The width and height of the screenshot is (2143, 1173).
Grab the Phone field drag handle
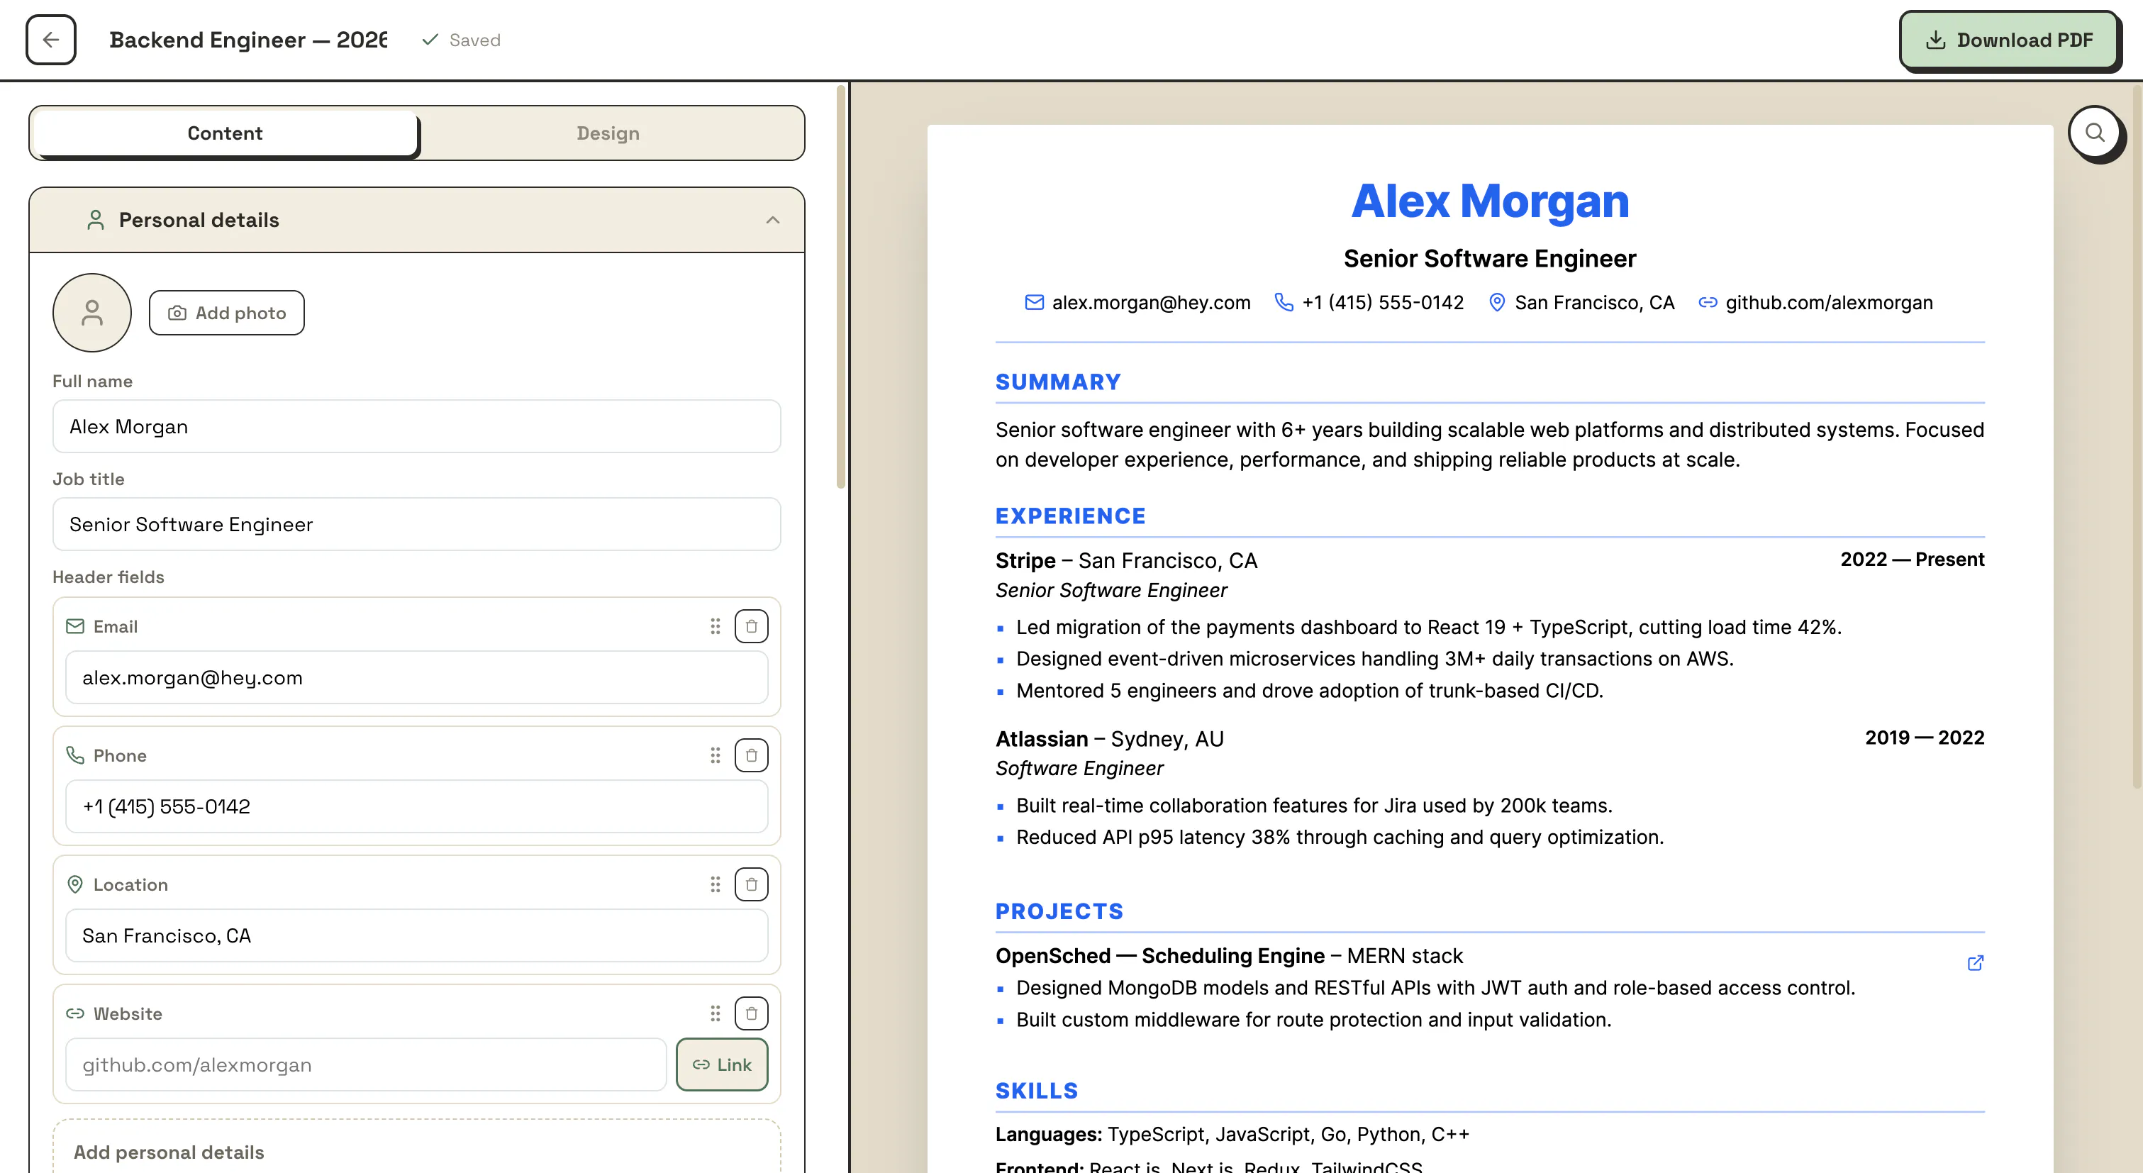pos(715,755)
